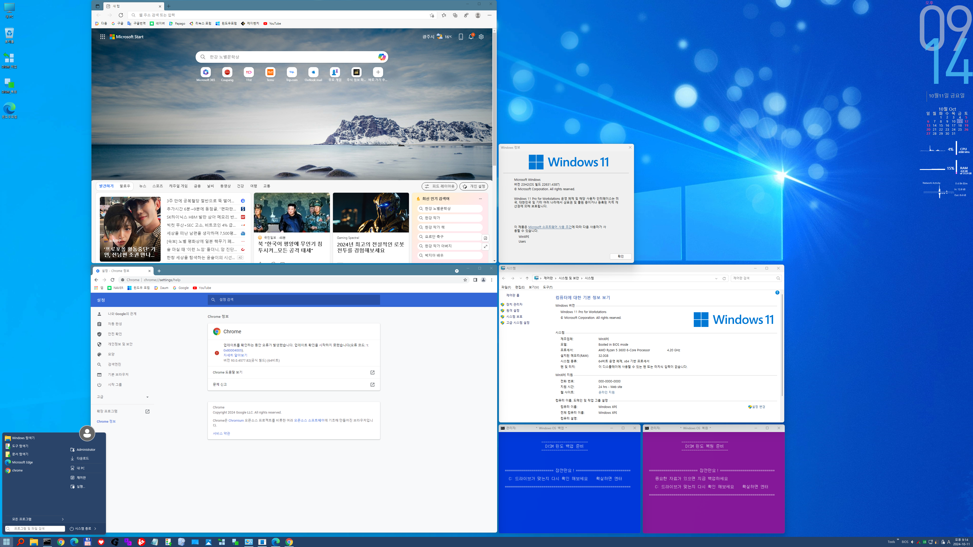Open Chrome 도움말 보기 row
This screenshot has height=547, width=973.
(x=293, y=373)
